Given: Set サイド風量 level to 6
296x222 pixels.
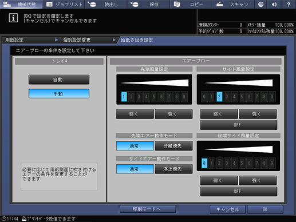Looking at the screenshot, I should 249,97.
